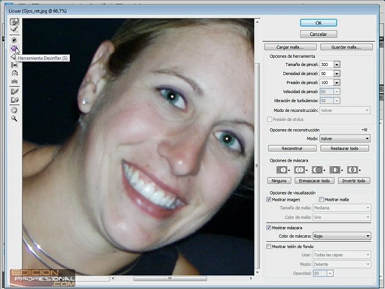Open Presión de pincel dropdown arrow
385x289 pixels.
(337, 83)
